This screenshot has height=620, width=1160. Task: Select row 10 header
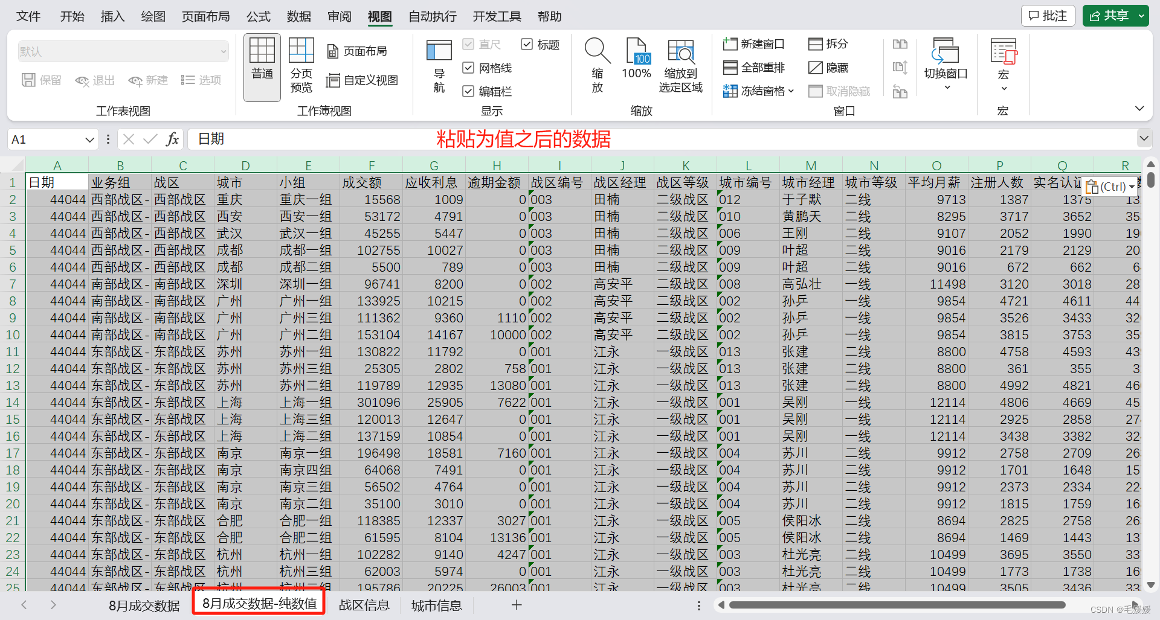[x=13, y=334]
